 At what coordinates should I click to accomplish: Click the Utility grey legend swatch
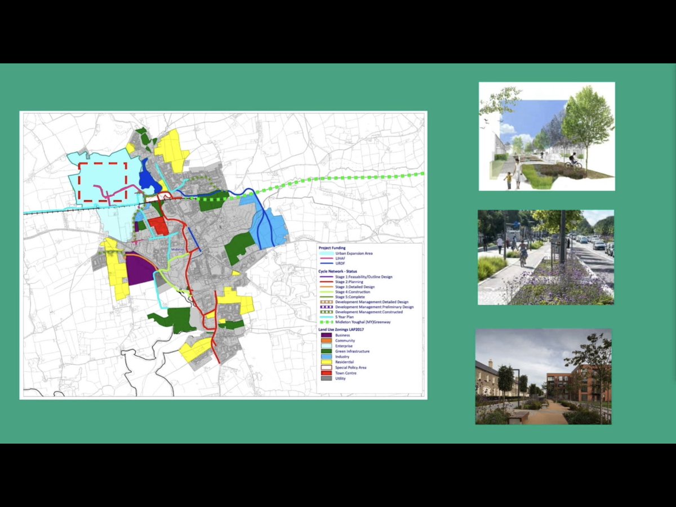tap(326, 379)
